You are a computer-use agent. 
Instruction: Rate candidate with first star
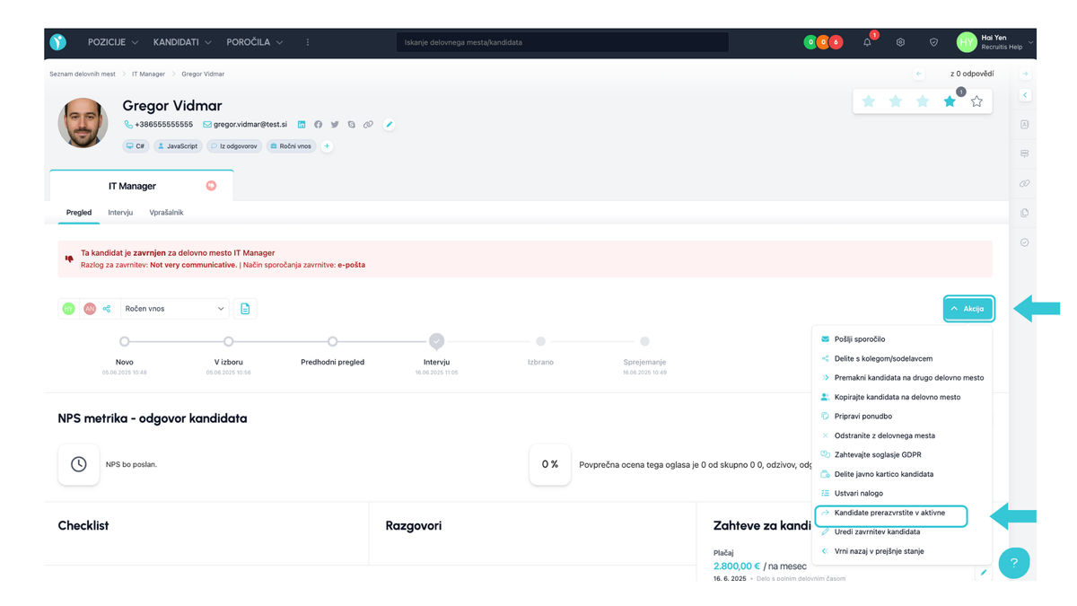tap(869, 101)
